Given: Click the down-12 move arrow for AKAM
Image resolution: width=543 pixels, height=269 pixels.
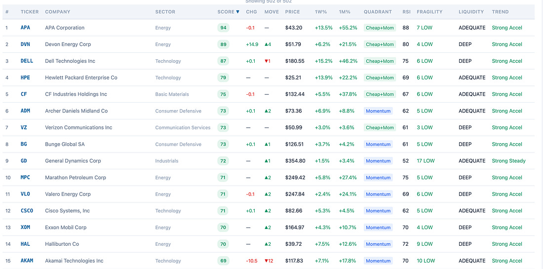Looking at the screenshot, I should point(269,261).
